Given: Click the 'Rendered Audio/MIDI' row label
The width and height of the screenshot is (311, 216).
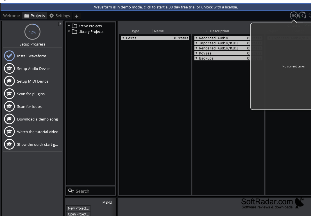Looking at the screenshot, I should pos(219,48).
